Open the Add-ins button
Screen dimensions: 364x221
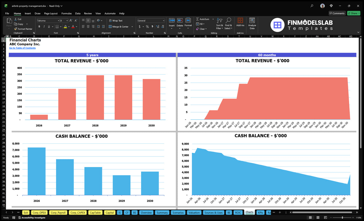pos(240,23)
